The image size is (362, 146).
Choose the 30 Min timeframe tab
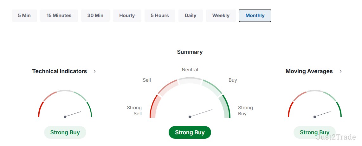coord(95,16)
